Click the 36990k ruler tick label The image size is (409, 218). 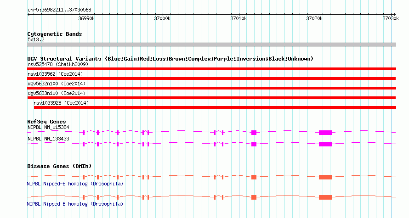(x=86, y=18)
